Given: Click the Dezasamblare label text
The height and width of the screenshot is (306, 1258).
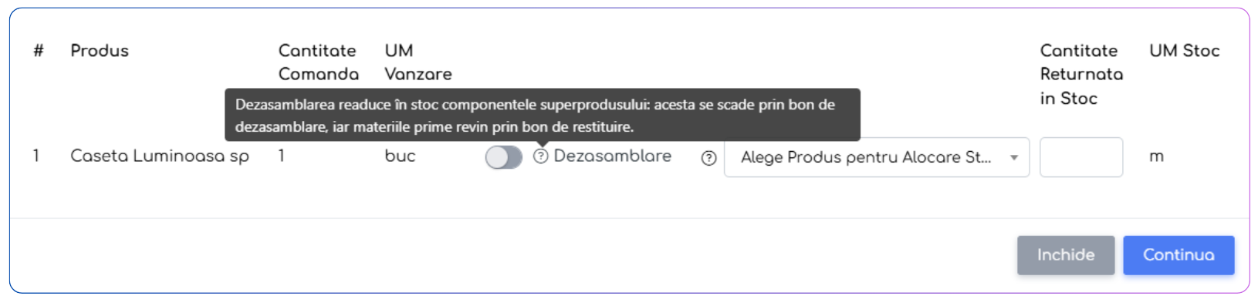Looking at the screenshot, I should pos(612,156).
